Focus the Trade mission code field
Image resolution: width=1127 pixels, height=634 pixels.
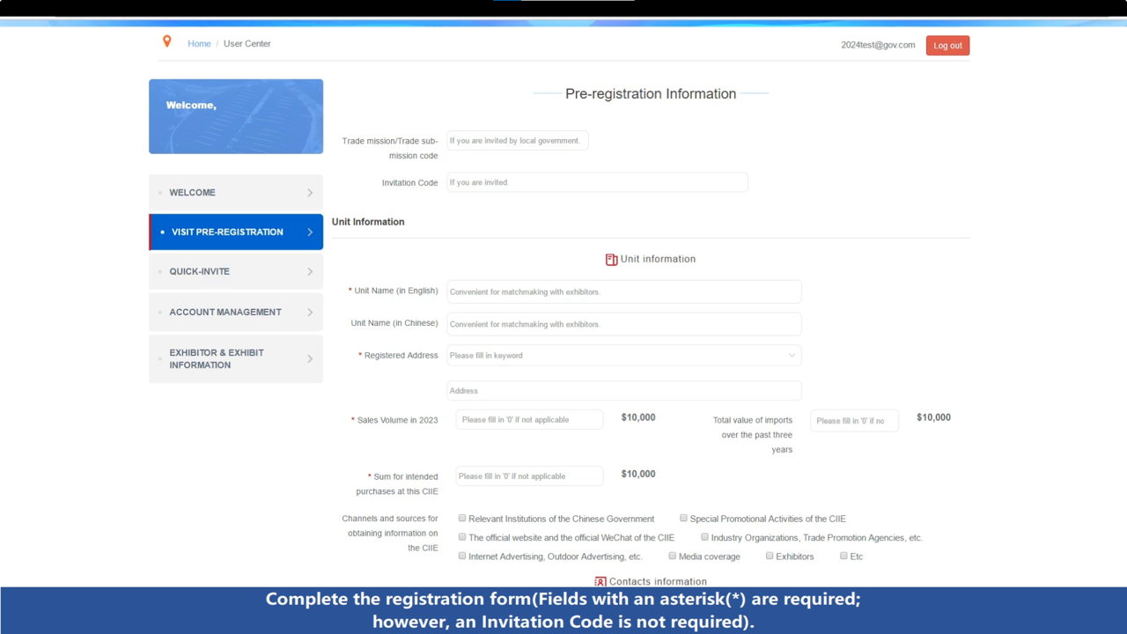tap(517, 141)
